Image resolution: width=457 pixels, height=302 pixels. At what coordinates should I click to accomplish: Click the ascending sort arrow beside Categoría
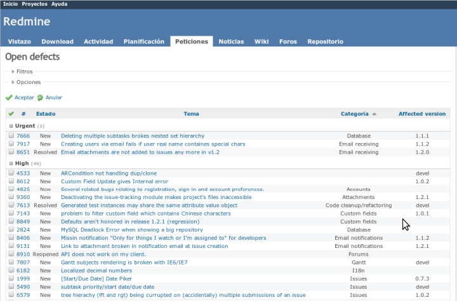[x=374, y=114]
